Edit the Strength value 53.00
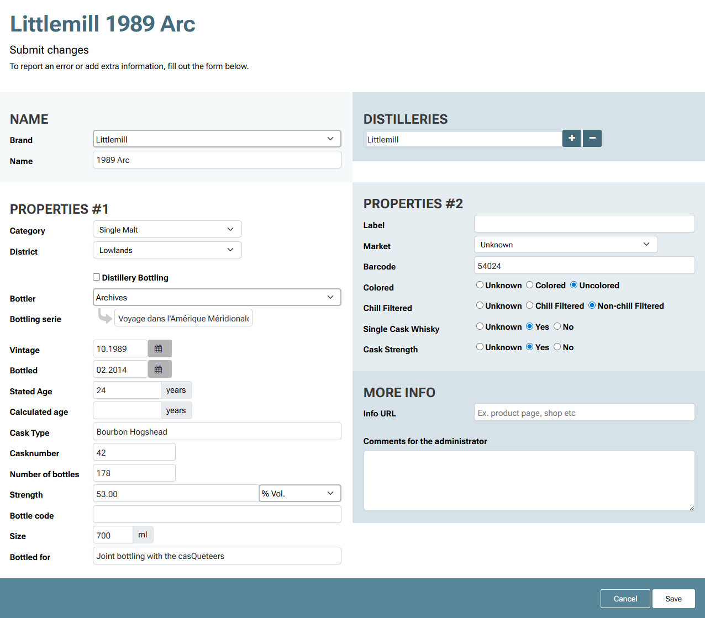Screen dimensions: 705x618 (x=176, y=493)
